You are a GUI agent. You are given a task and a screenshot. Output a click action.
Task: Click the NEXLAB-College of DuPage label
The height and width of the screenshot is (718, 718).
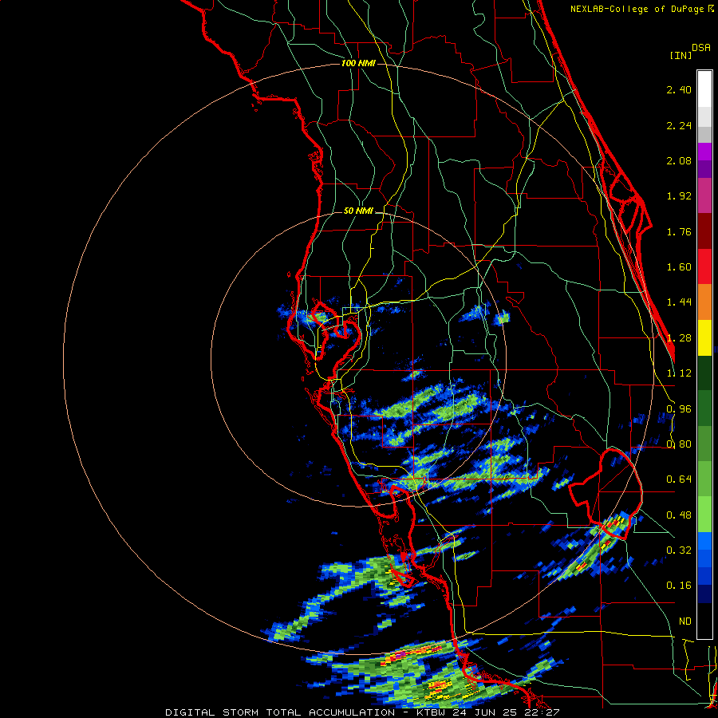tap(637, 9)
